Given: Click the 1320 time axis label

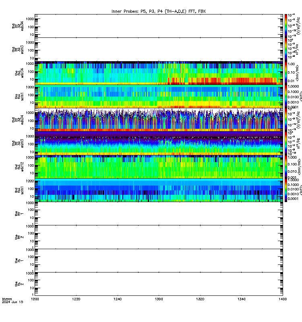Looking at the screenshot, I should point(200,299).
